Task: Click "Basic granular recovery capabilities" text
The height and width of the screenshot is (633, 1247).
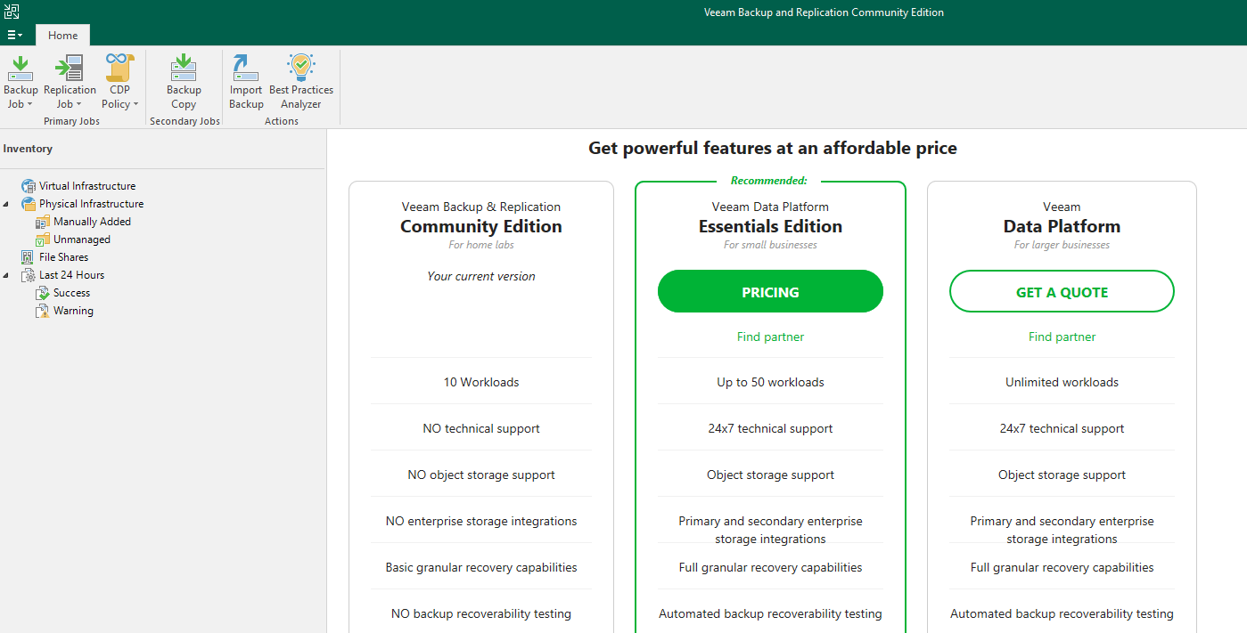Action: click(x=481, y=567)
